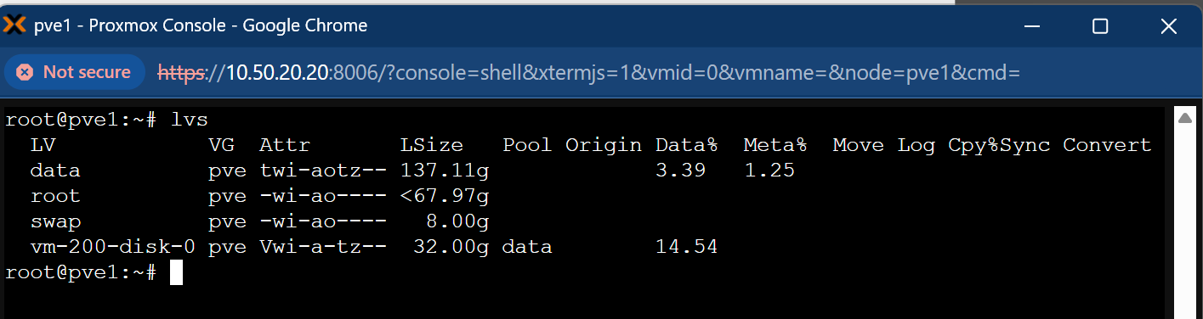The width and height of the screenshot is (1203, 319).
Task: Click the LSize column header
Action: click(x=432, y=145)
